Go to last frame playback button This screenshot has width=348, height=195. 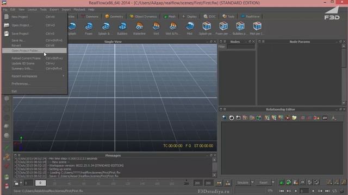pos(327,191)
